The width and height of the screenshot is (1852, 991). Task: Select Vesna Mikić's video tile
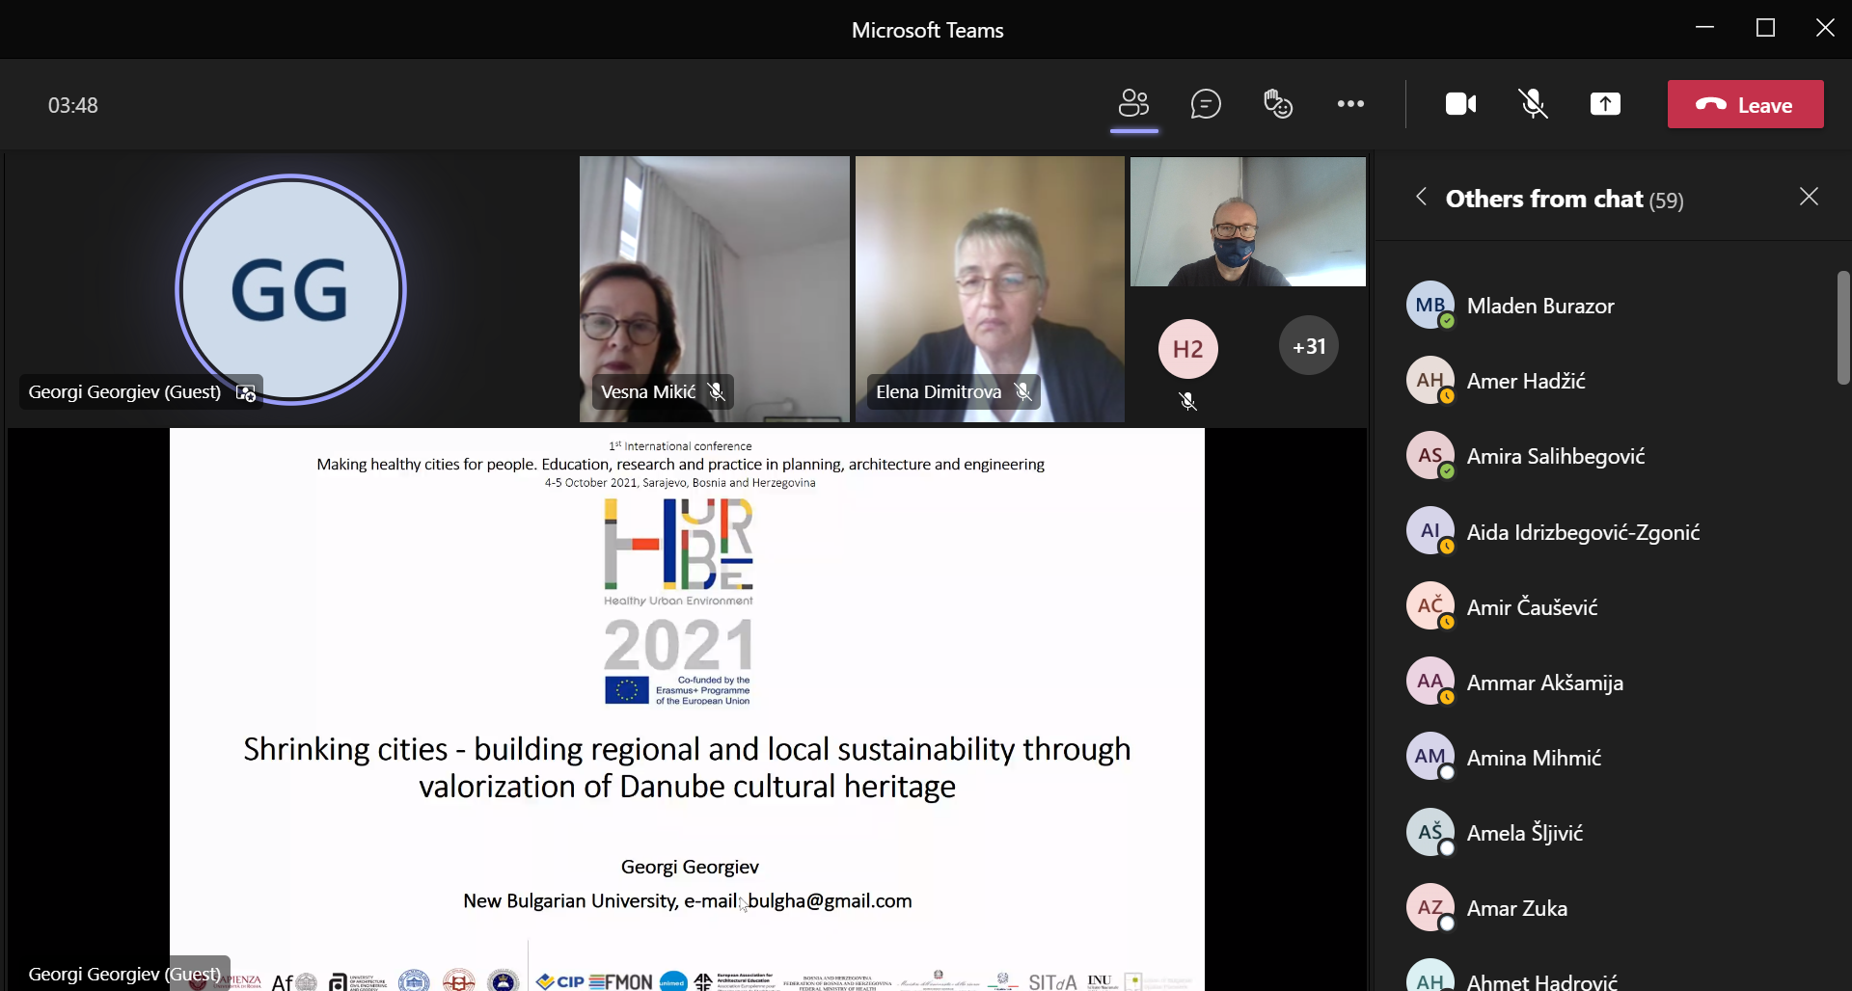(714, 289)
